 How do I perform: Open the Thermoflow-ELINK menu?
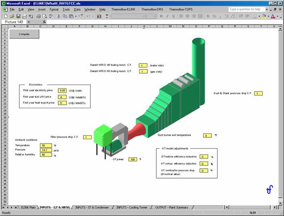(123, 9)
